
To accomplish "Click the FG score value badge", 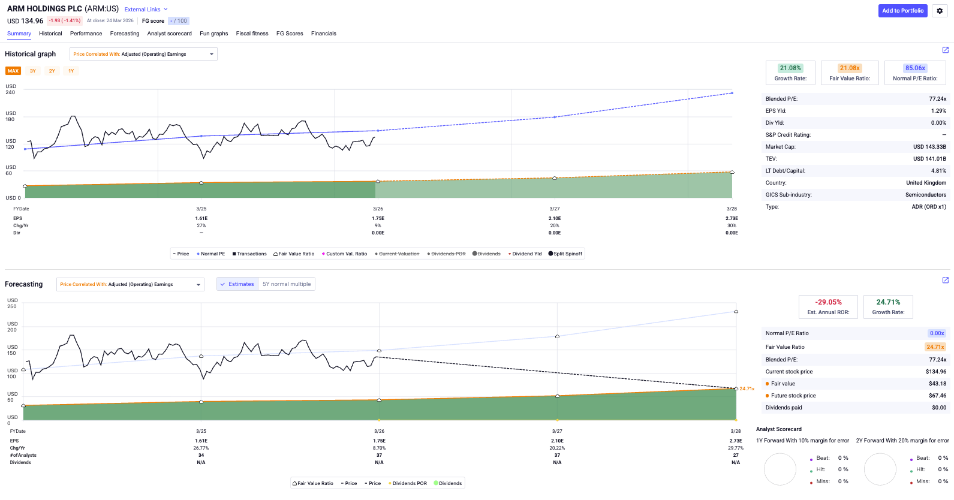I will [179, 21].
